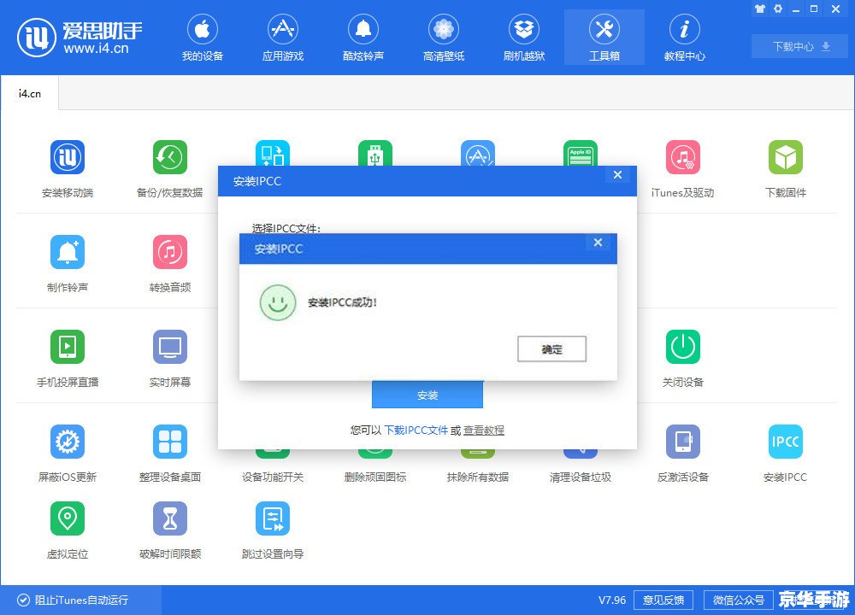Screen dimensions: 855x615
Task: Open the 查看教程 link
Action: point(484,430)
